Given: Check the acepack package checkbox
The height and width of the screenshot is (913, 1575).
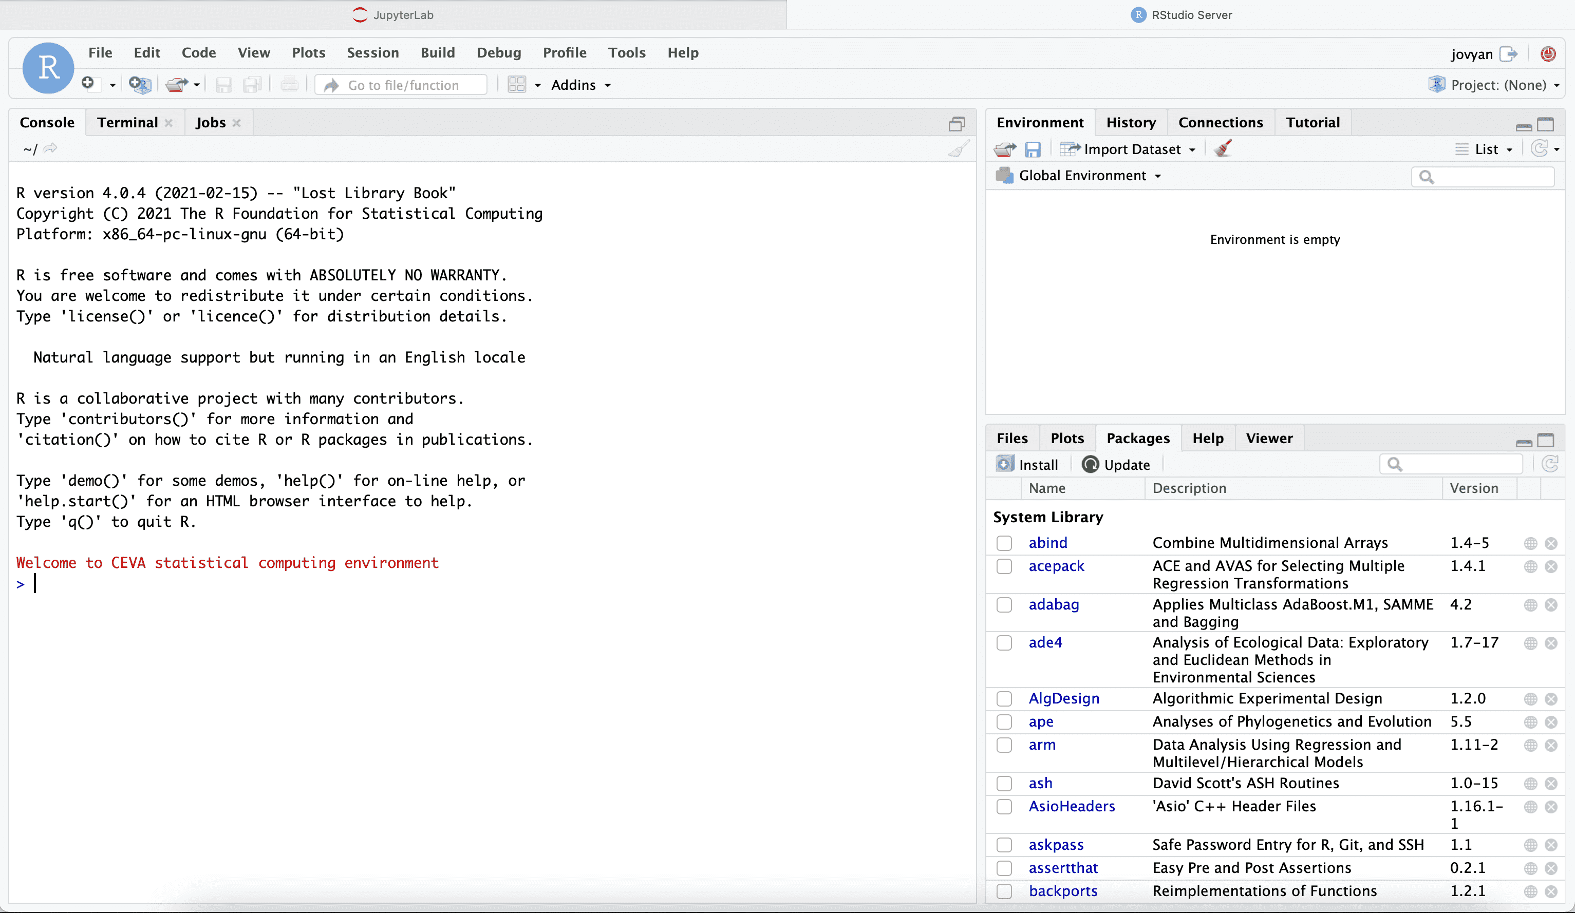Looking at the screenshot, I should pos(1004,566).
